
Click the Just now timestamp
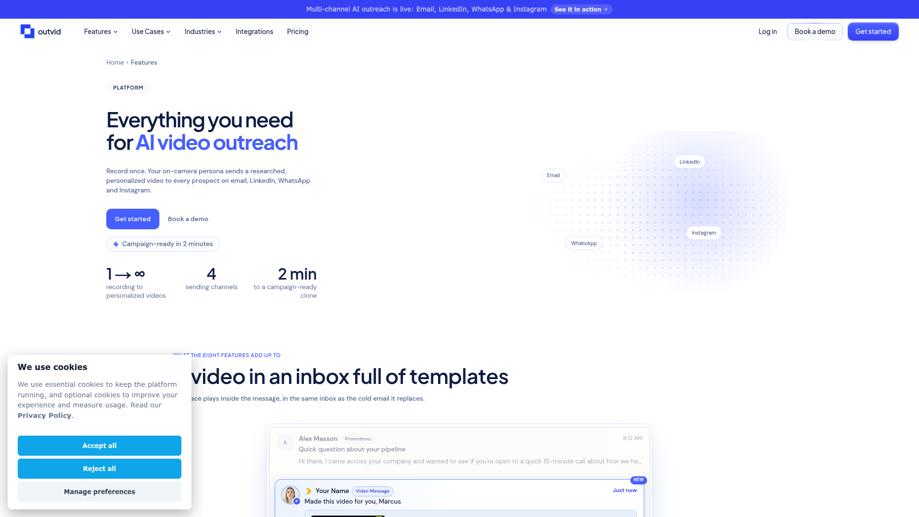coord(625,490)
